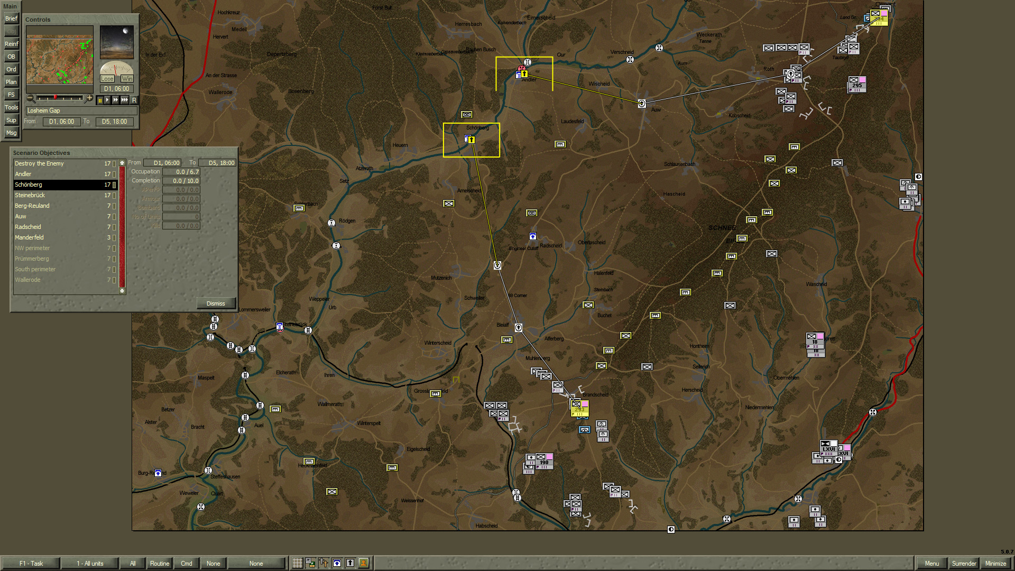Open the Routine aggression selector
Viewport: 1015px width, 571px height.
pyautogui.click(x=160, y=563)
